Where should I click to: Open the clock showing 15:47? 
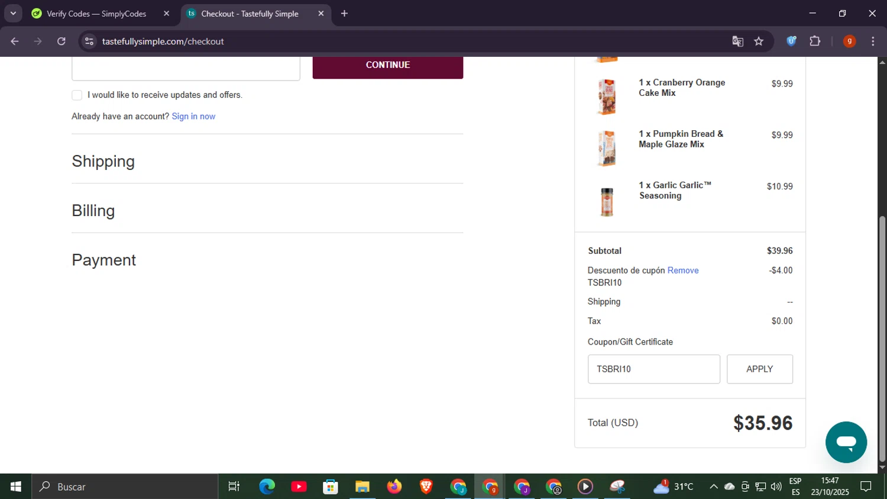[x=830, y=487]
